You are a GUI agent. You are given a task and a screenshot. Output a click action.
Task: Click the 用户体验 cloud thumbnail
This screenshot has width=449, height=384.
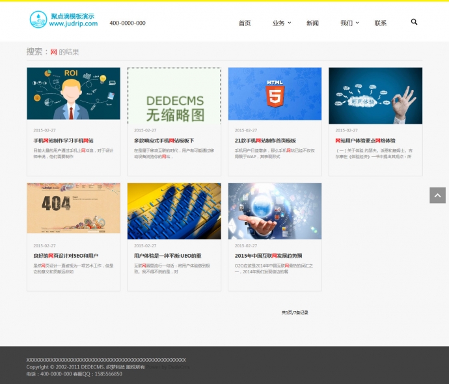tap(375, 96)
